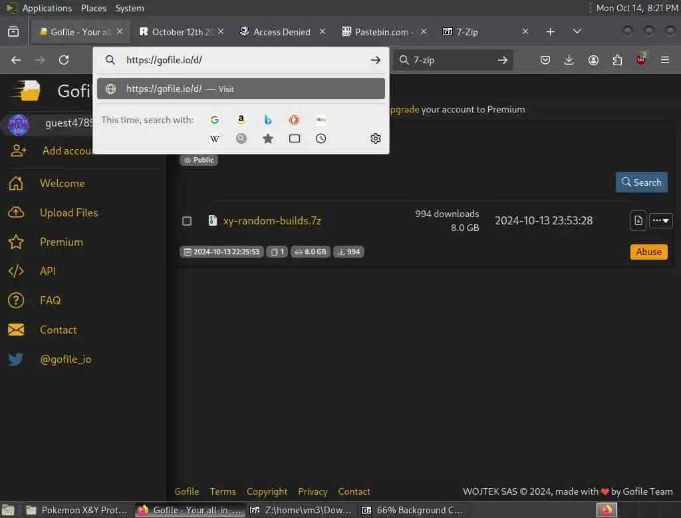This screenshot has width=681, height=518.
Task: Click the guest account avatar
Action: tap(19, 125)
